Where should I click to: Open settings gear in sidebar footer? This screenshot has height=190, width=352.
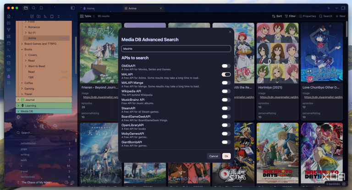pyautogui.click(x=72, y=182)
